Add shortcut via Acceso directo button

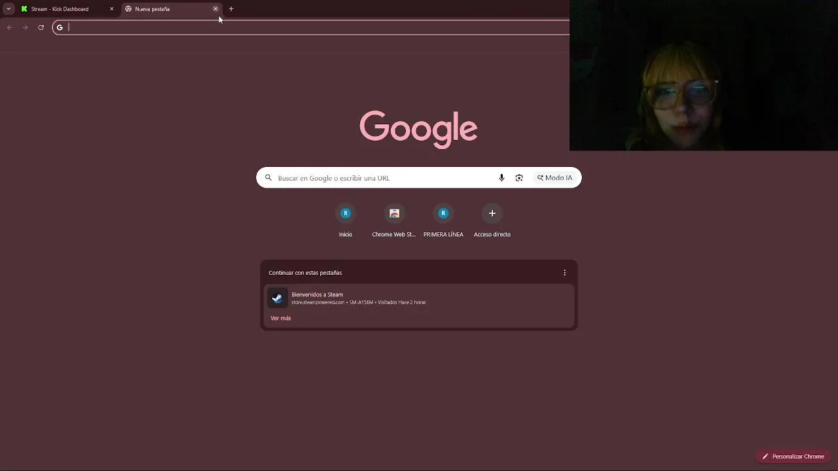point(492,221)
